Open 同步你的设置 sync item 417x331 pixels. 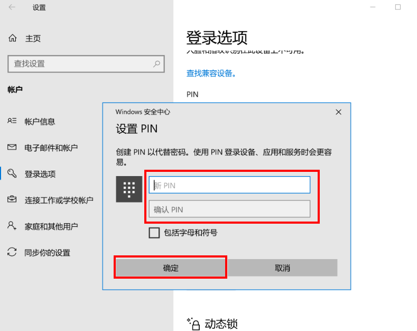(47, 253)
